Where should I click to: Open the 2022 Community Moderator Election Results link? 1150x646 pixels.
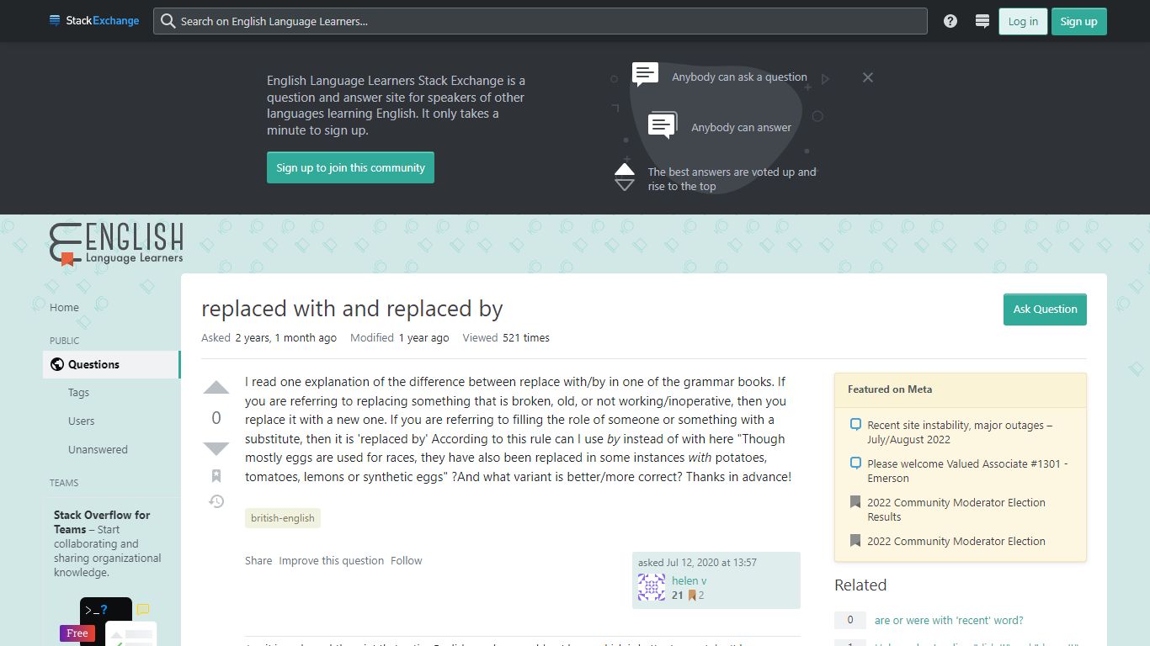tap(956, 510)
